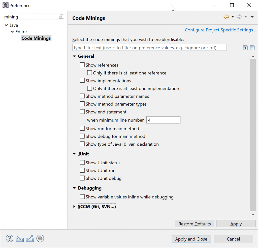Close the Preferences window
Image resolution: width=258 pixels, height=248 pixels.
[249, 5]
